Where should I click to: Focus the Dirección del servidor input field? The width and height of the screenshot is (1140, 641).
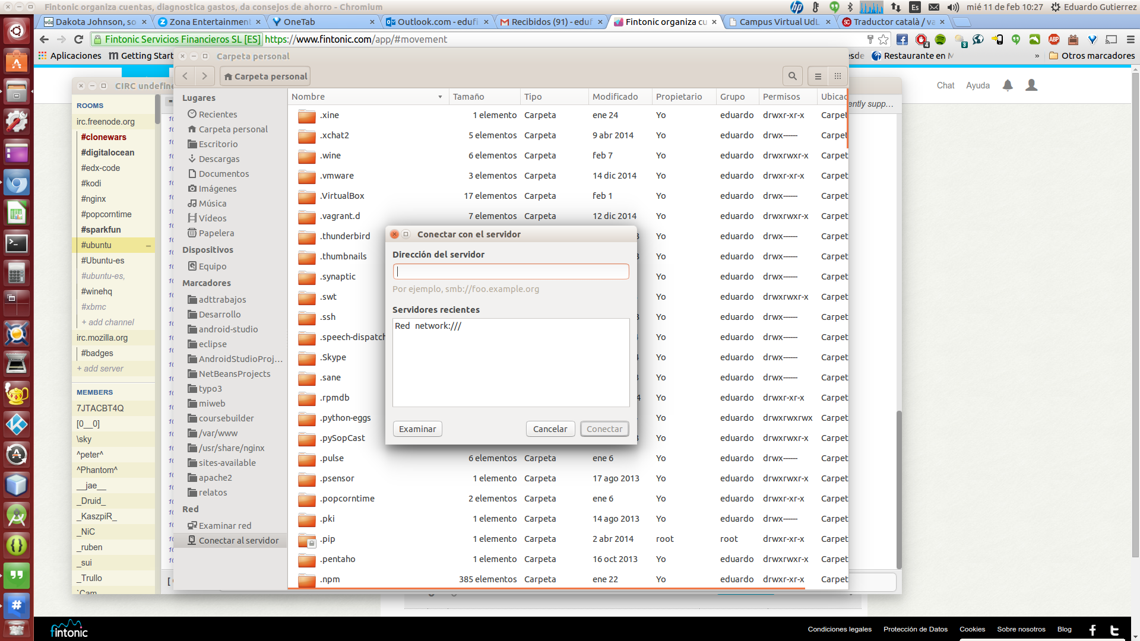click(511, 272)
